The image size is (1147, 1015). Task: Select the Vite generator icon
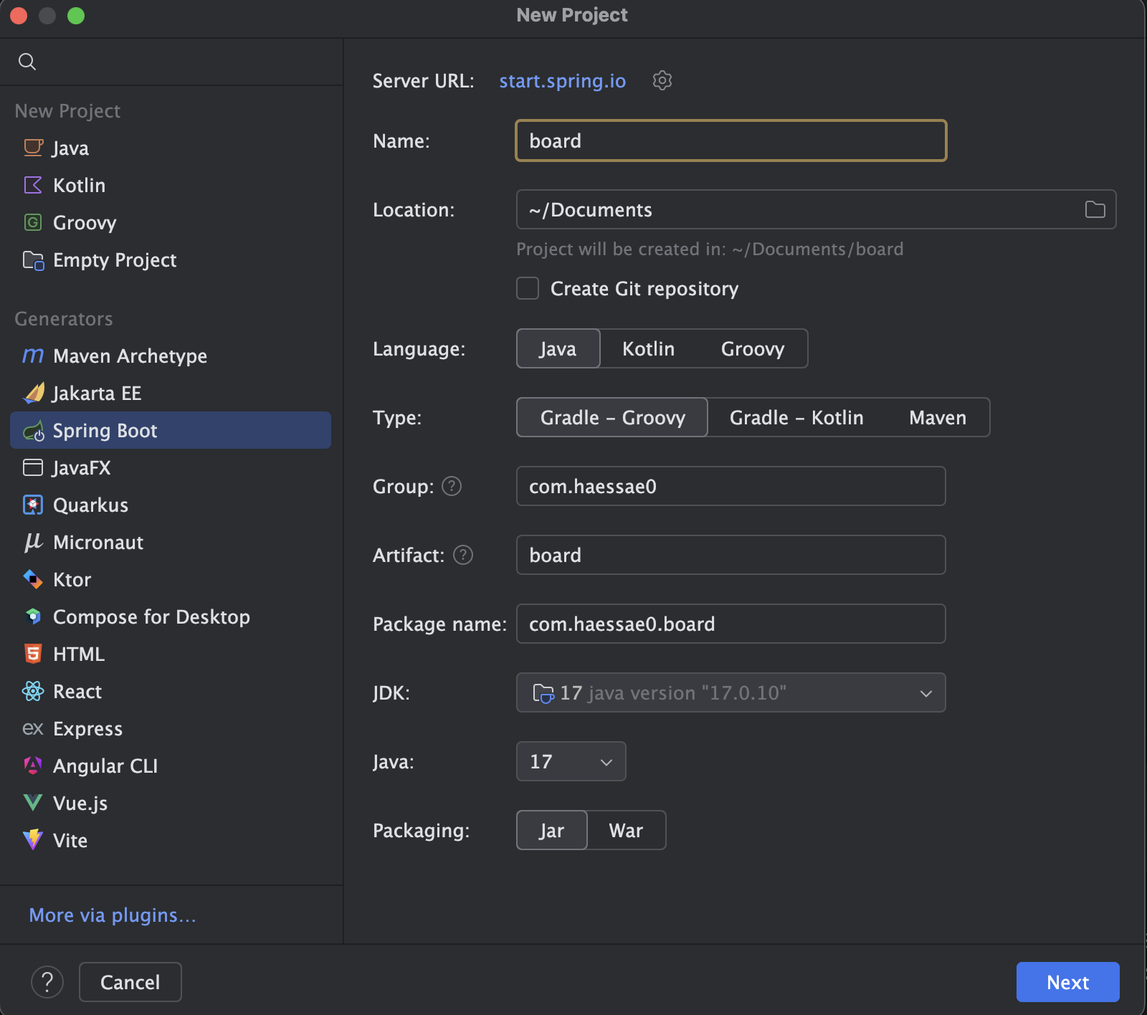click(33, 840)
